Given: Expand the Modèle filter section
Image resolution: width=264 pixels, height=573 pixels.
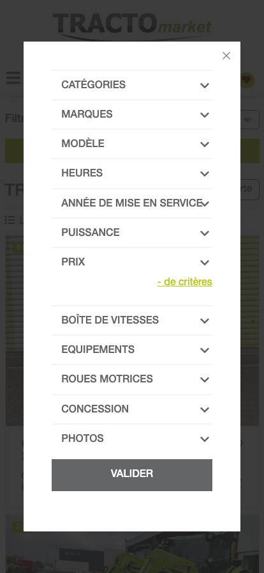Looking at the screenshot, I should [x=131, y=144].
